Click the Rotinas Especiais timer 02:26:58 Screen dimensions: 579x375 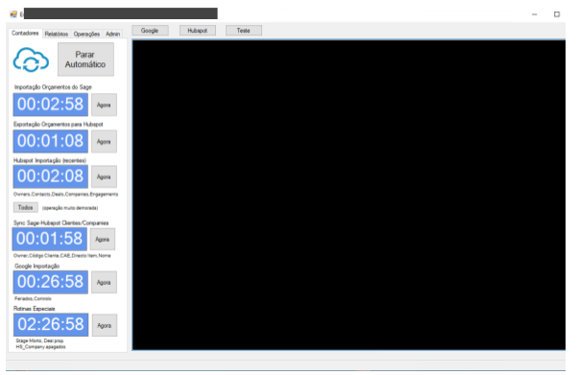pyautogui.click(x=51, y=325)
